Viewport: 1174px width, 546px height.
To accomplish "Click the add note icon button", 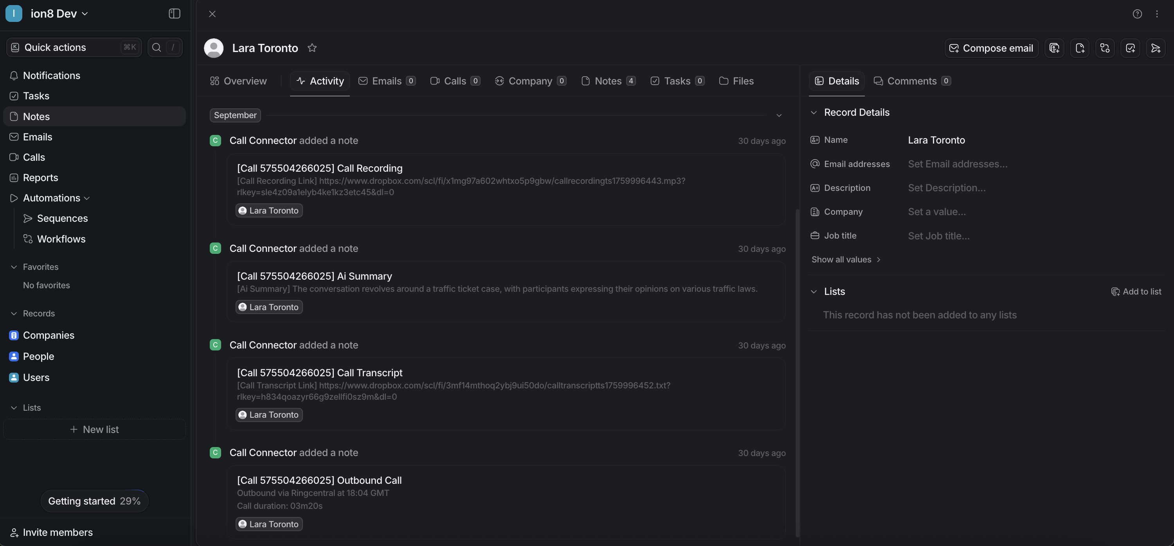I will pyautogui.click(x=1080, y=48).
